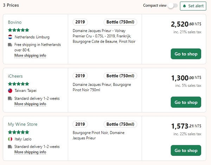
Task: Click iCheers 'Standard delivery 1-2 weeks' text
Action: tap(37, 99)
